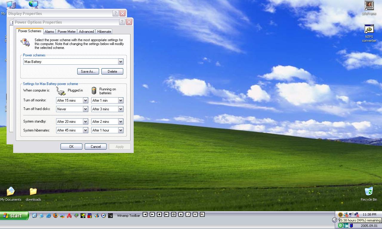Click the Save As... button
The width and height of the screenshot is (382, 229).
click(88, 72)
